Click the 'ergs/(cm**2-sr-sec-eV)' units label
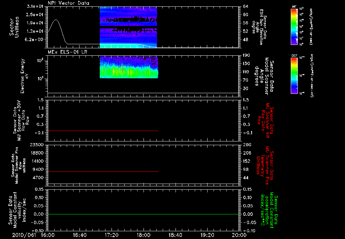345x239 pixels. coord(312,76)
